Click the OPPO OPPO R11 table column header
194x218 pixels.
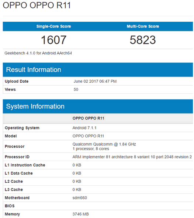[89, 118]
